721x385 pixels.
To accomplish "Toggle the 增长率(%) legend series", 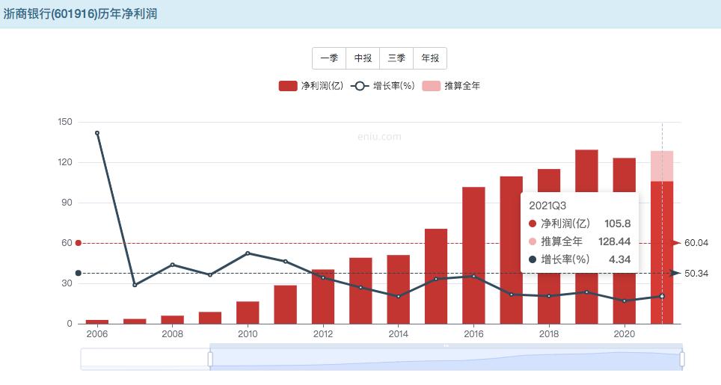I will point(383,86).
